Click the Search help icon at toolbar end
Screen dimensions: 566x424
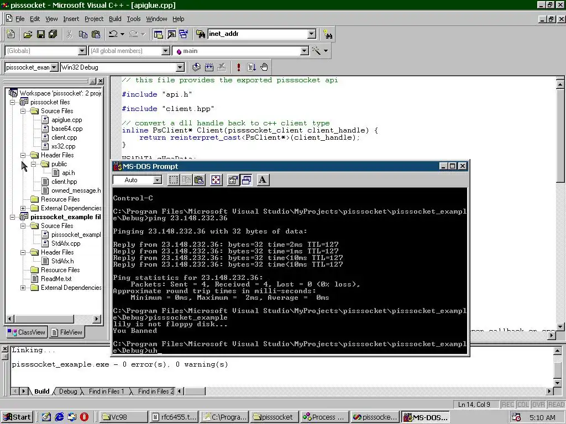click(328, 34)
